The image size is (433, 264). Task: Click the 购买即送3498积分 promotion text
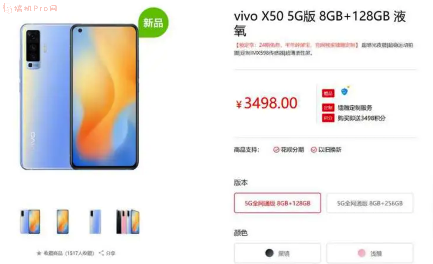(x=361, y=118)
